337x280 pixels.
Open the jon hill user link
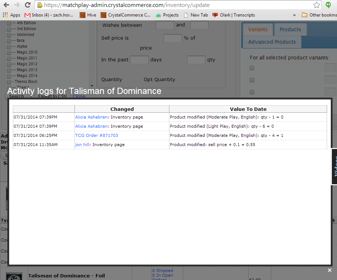82,145
